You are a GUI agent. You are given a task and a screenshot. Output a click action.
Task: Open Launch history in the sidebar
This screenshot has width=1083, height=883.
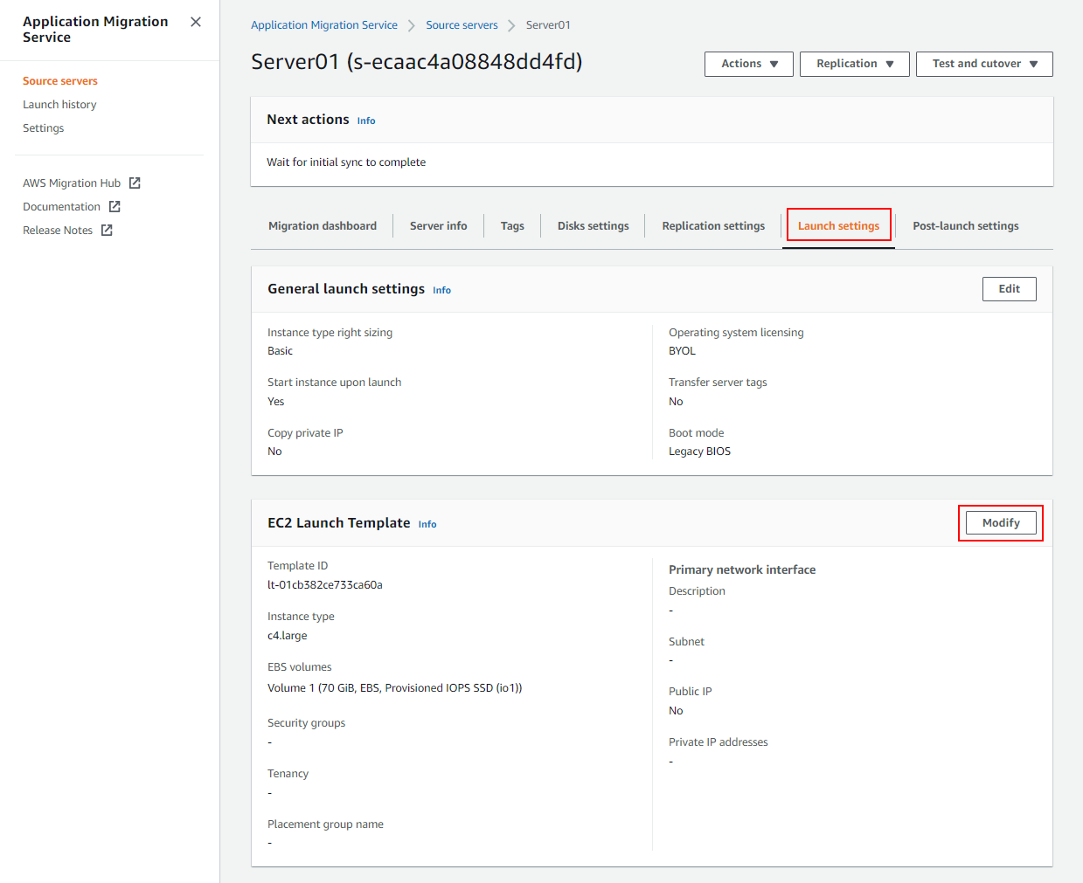pyautogui.click(x=59, y=104)
